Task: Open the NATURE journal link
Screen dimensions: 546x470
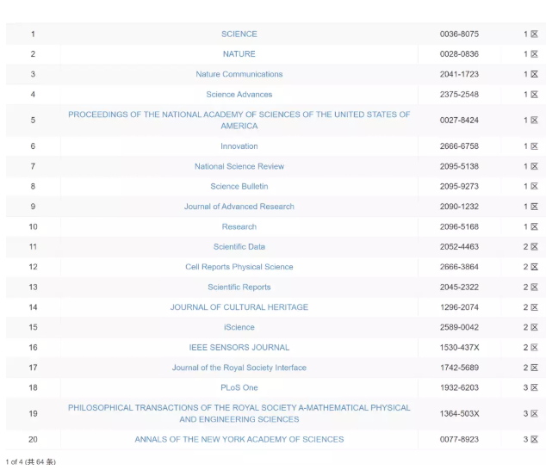Action: 239,54
